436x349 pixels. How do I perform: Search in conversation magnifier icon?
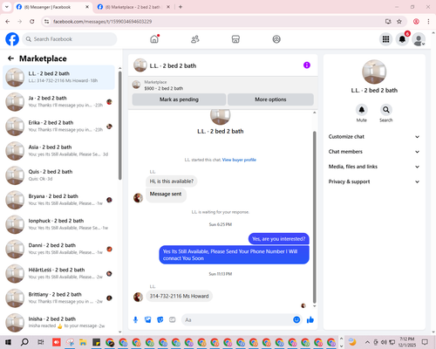386,110
